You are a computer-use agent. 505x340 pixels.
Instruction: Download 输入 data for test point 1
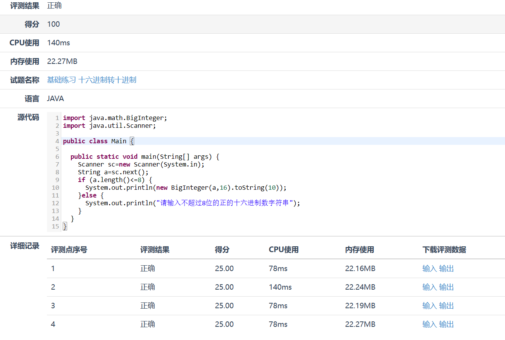pos(429,269)
